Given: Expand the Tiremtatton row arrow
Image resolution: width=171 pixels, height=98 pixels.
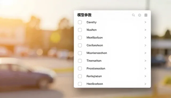Looking at the screenshot, I should coord(145,61).
